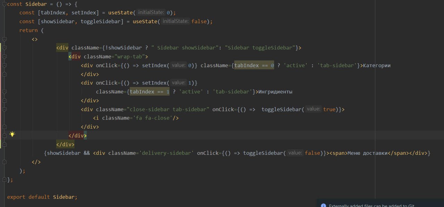This screenshot has height=207, width=444.
Task: Click the 'initialState:' hint before false
Action: [176, 21]
